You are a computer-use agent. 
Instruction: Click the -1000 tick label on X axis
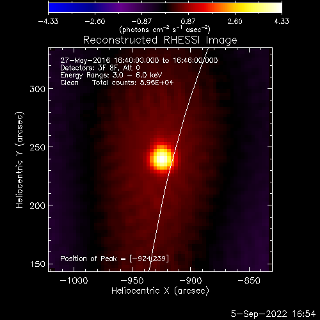(74, 280)
